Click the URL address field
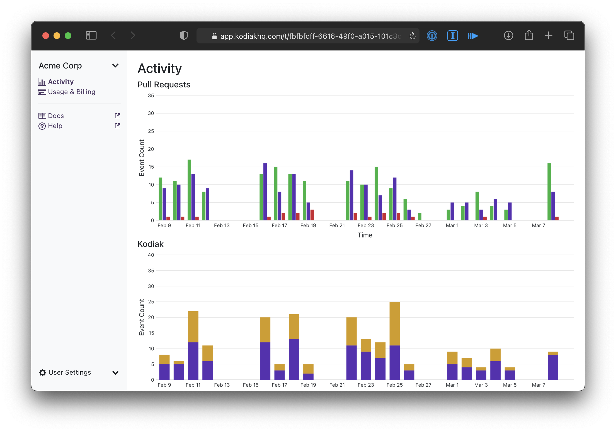The image size is (616, 432). [307, 36]
